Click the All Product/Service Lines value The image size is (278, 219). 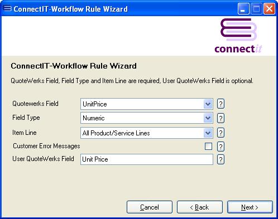[x=116, y=133]
